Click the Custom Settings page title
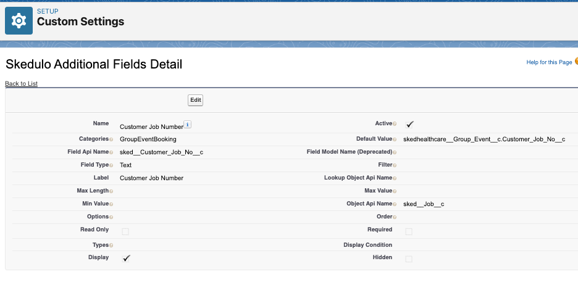 click(x=80, y=22)
